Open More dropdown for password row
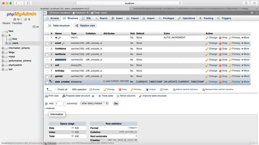This screenshot has width=259, height=145. 245,60
